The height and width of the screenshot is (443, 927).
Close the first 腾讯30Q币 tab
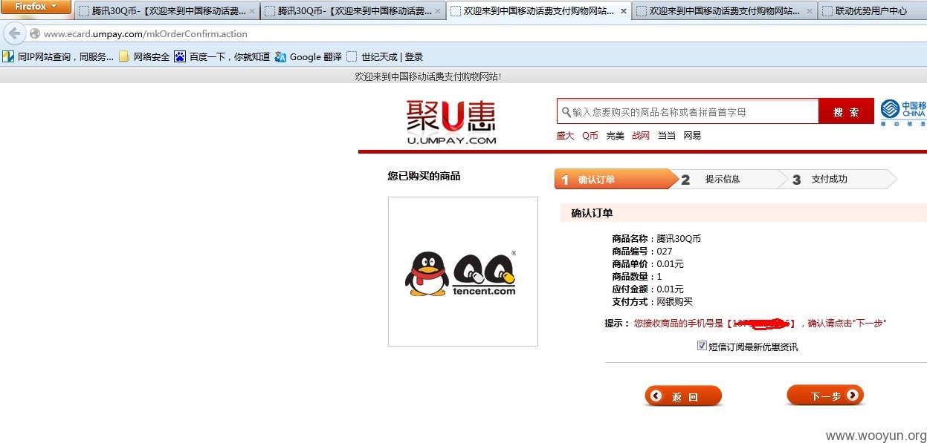252,12
